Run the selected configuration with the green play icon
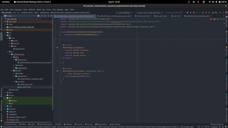This screenshot has width=228, height=128. [187, 13]
